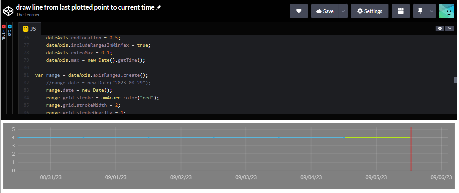The width and height of the screenshot is (459, 193).
Task: Click the Change View layout icon
Action: click(x=400, y=11)
